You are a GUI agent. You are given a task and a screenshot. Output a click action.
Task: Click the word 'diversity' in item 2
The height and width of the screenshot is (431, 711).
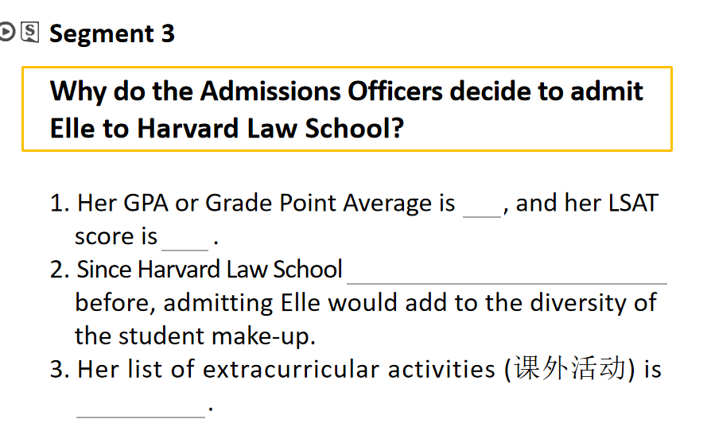[x=562, y=303]
